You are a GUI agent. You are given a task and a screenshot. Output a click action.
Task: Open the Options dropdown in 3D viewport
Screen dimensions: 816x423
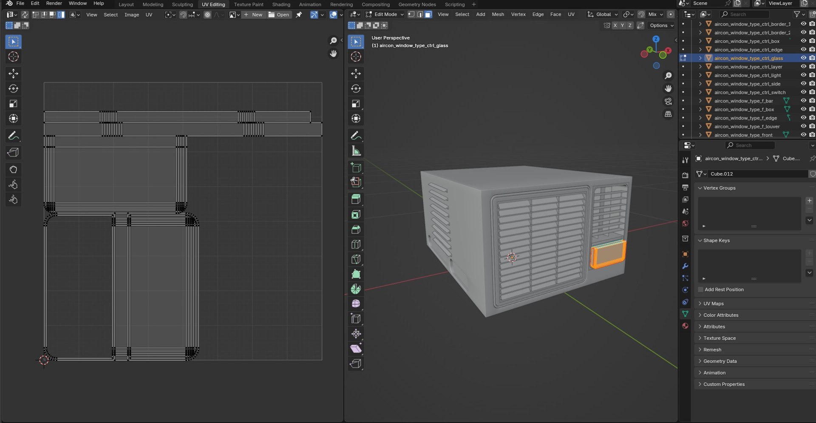[x=661, y=26]
